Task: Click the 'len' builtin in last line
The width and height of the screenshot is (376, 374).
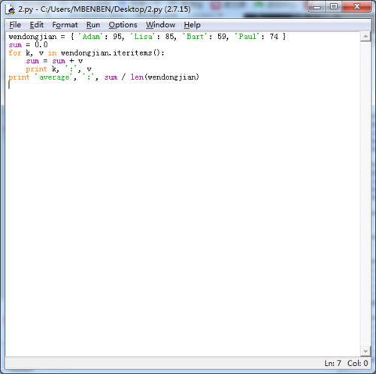Action: coord(137,77)
